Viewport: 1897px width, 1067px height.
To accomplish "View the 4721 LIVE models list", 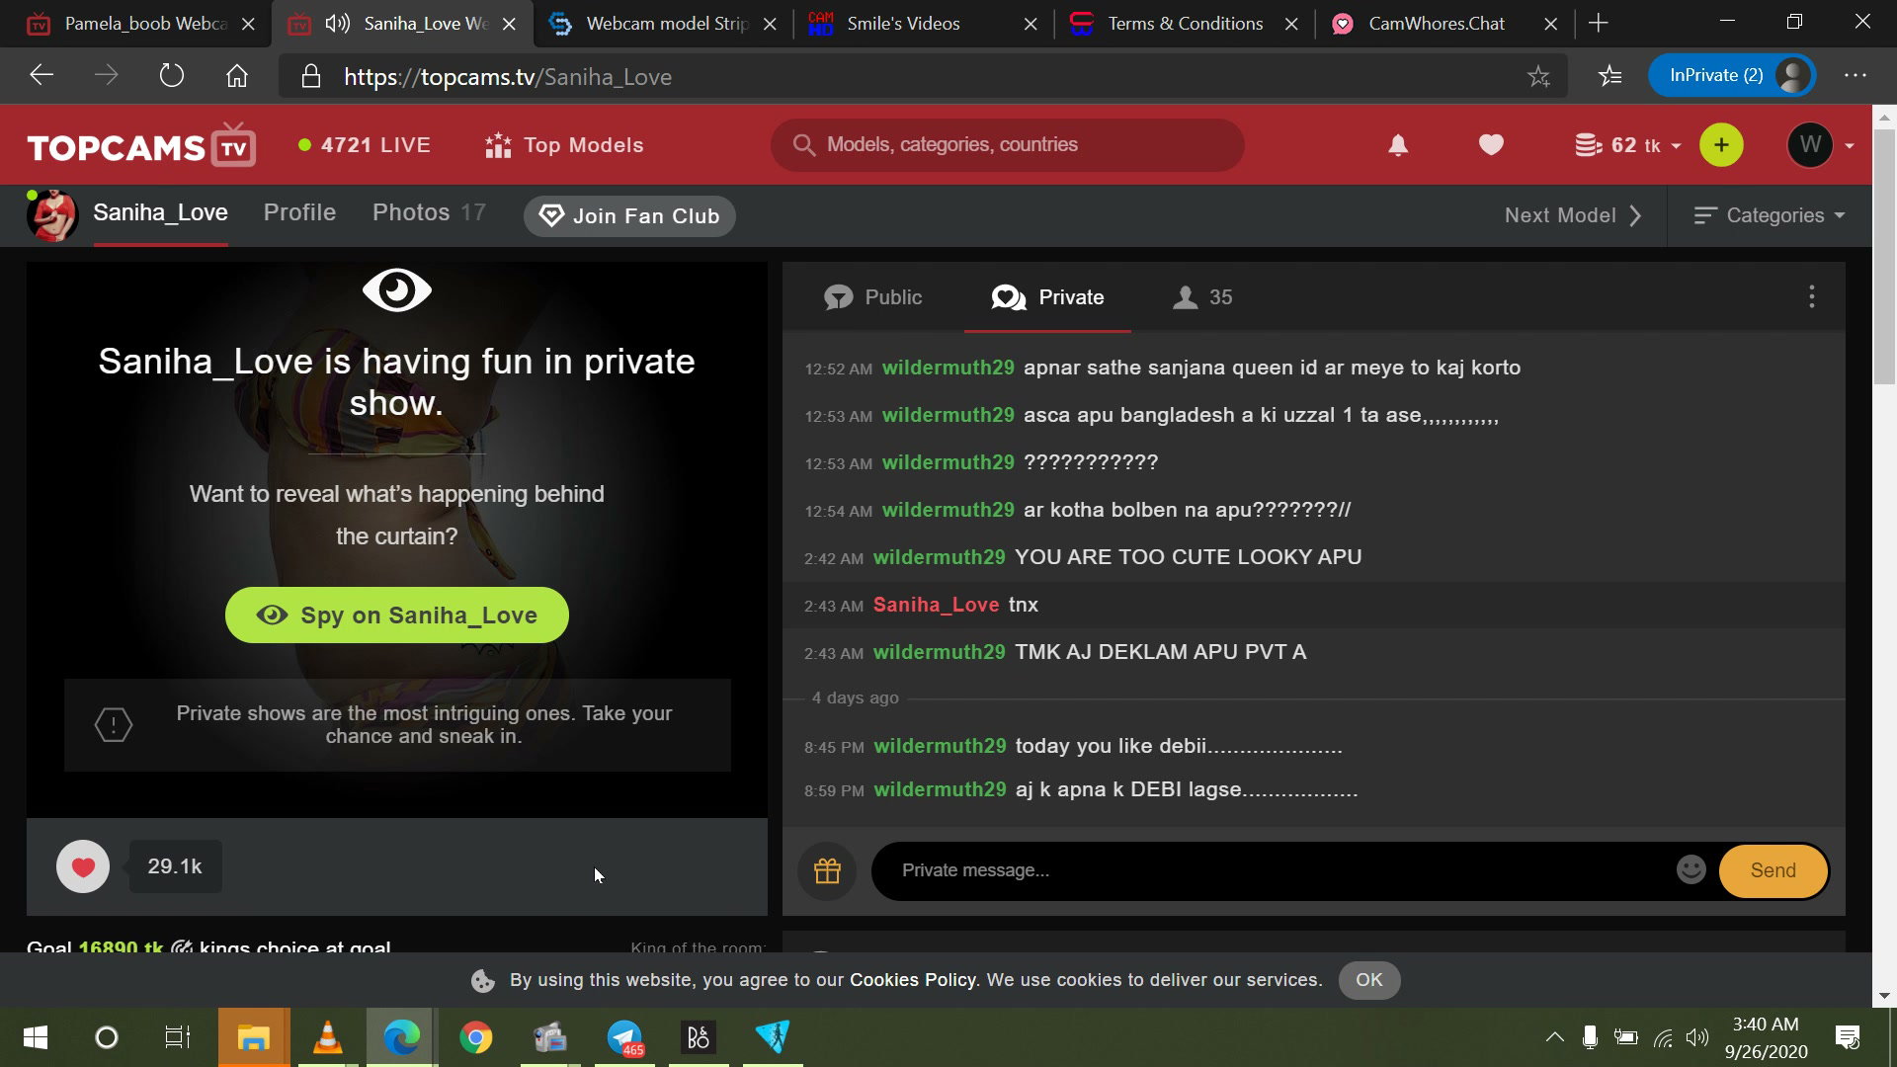I will pyautogui.click(x=364, y=145).
